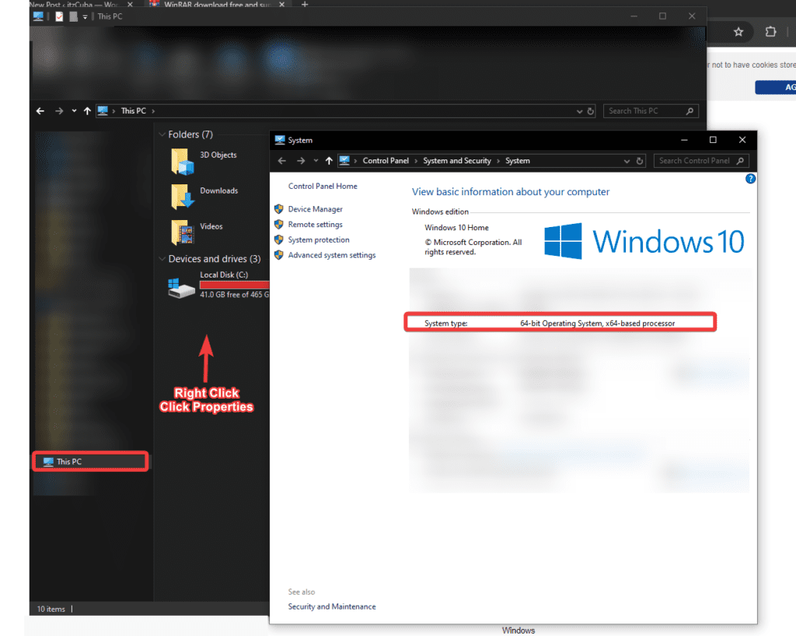
Task: Click Remote settings in left pane
Action: 315,225
